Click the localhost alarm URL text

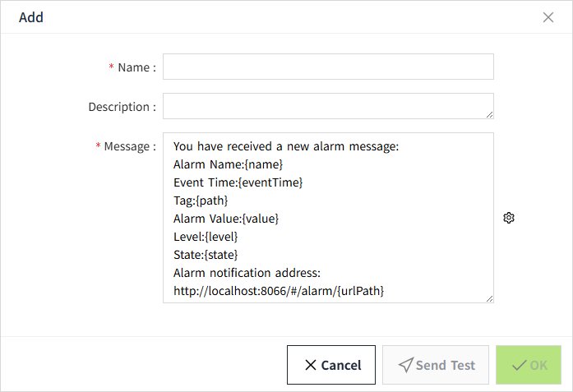pyautogui.click(x=279, y=291)
